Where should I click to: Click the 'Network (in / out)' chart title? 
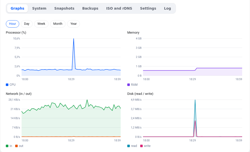[x=19, y=94]
